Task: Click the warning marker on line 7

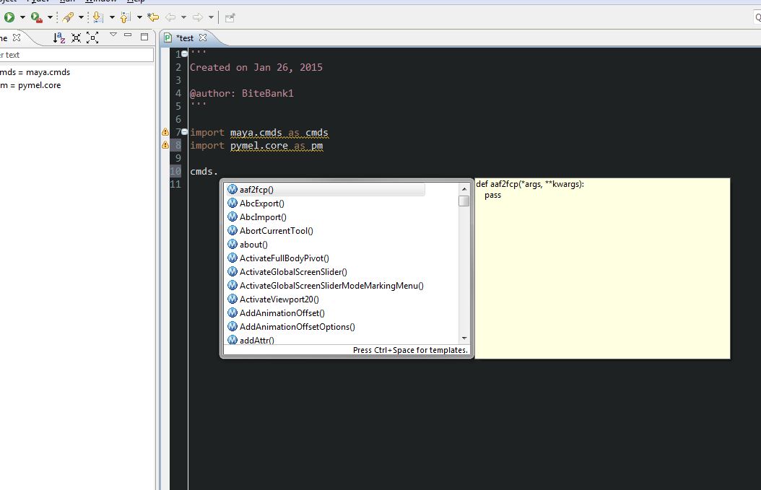Action: [x=165, y=132]
